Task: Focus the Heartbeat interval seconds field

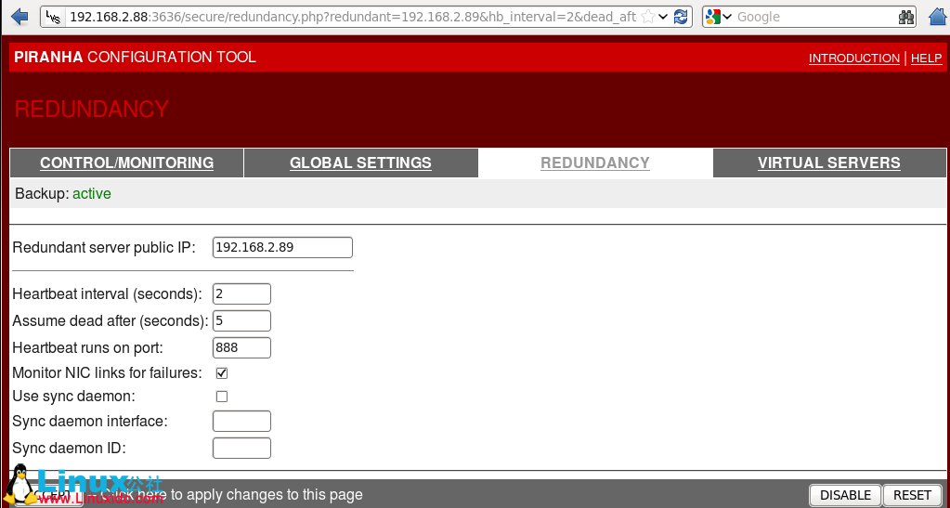Action: [x=241, y=294]
